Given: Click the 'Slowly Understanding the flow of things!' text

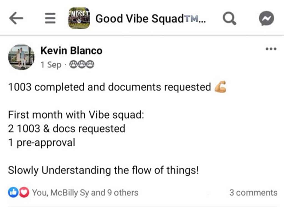Looking at the screenshot, I should tap(103, 170).
